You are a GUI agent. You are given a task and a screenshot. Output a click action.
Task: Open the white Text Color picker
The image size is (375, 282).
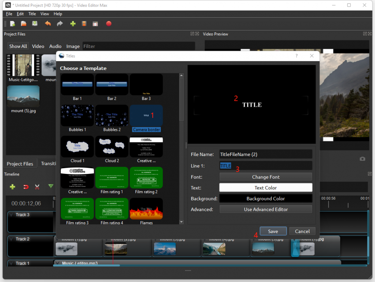click(266, 188)
